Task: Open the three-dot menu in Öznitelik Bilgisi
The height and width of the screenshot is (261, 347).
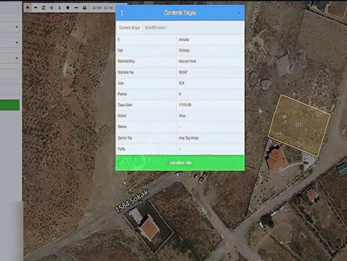Action: [122, 13]
